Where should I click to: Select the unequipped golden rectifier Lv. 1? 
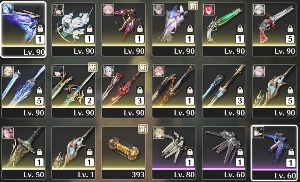pos(73,153)
